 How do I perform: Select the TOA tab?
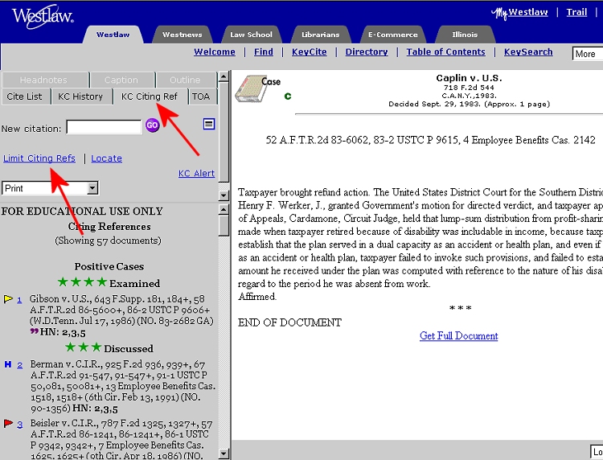(x=202, y=97)
